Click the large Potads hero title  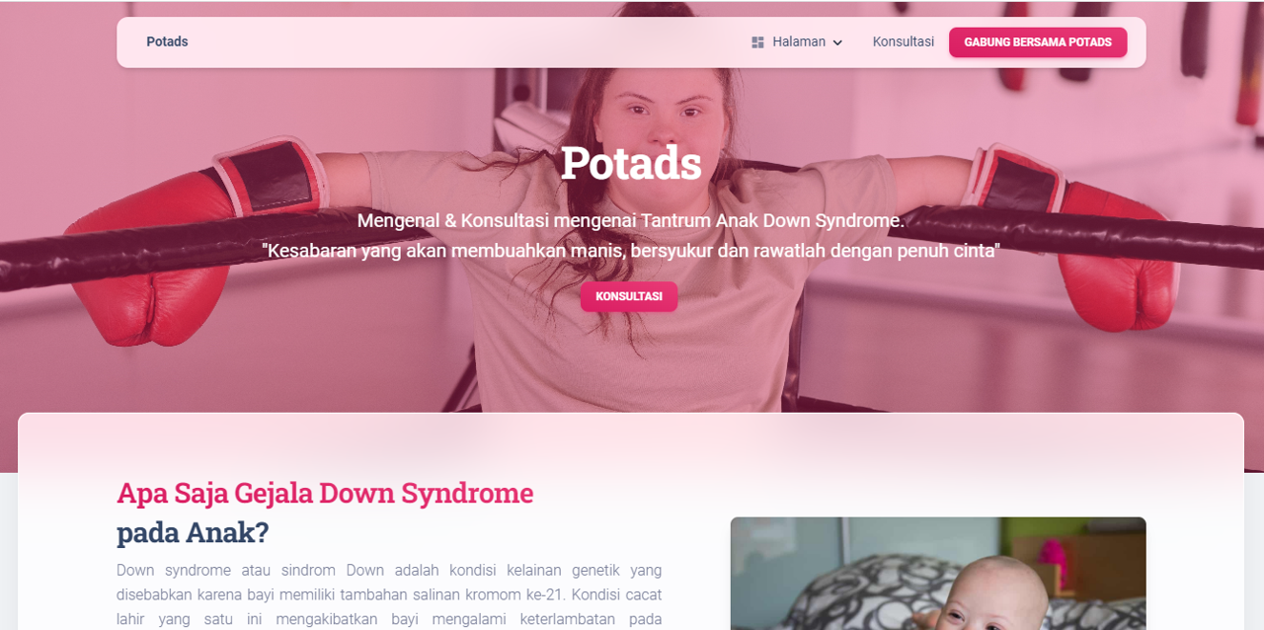click(x=631, y=163)
